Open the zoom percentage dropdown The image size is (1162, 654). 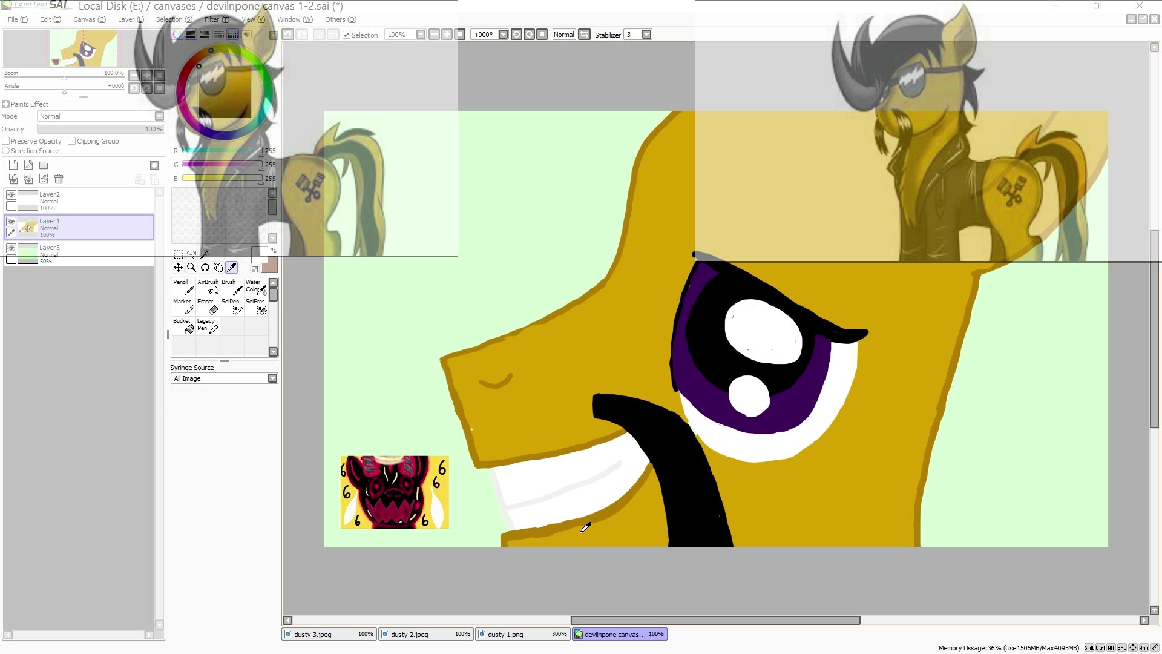coord(421,35)
